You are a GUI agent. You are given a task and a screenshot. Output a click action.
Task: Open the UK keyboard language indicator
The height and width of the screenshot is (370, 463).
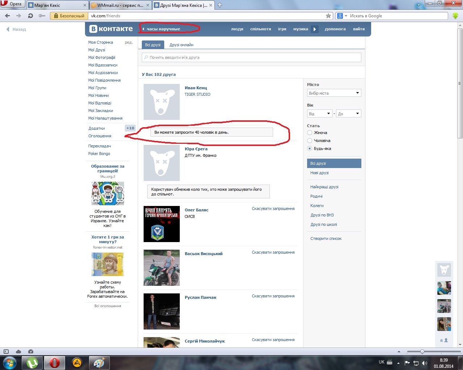tap(382, 362)
